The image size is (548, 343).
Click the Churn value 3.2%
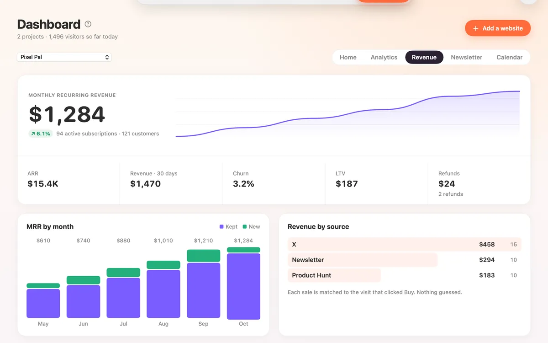[x=243, y=184]
